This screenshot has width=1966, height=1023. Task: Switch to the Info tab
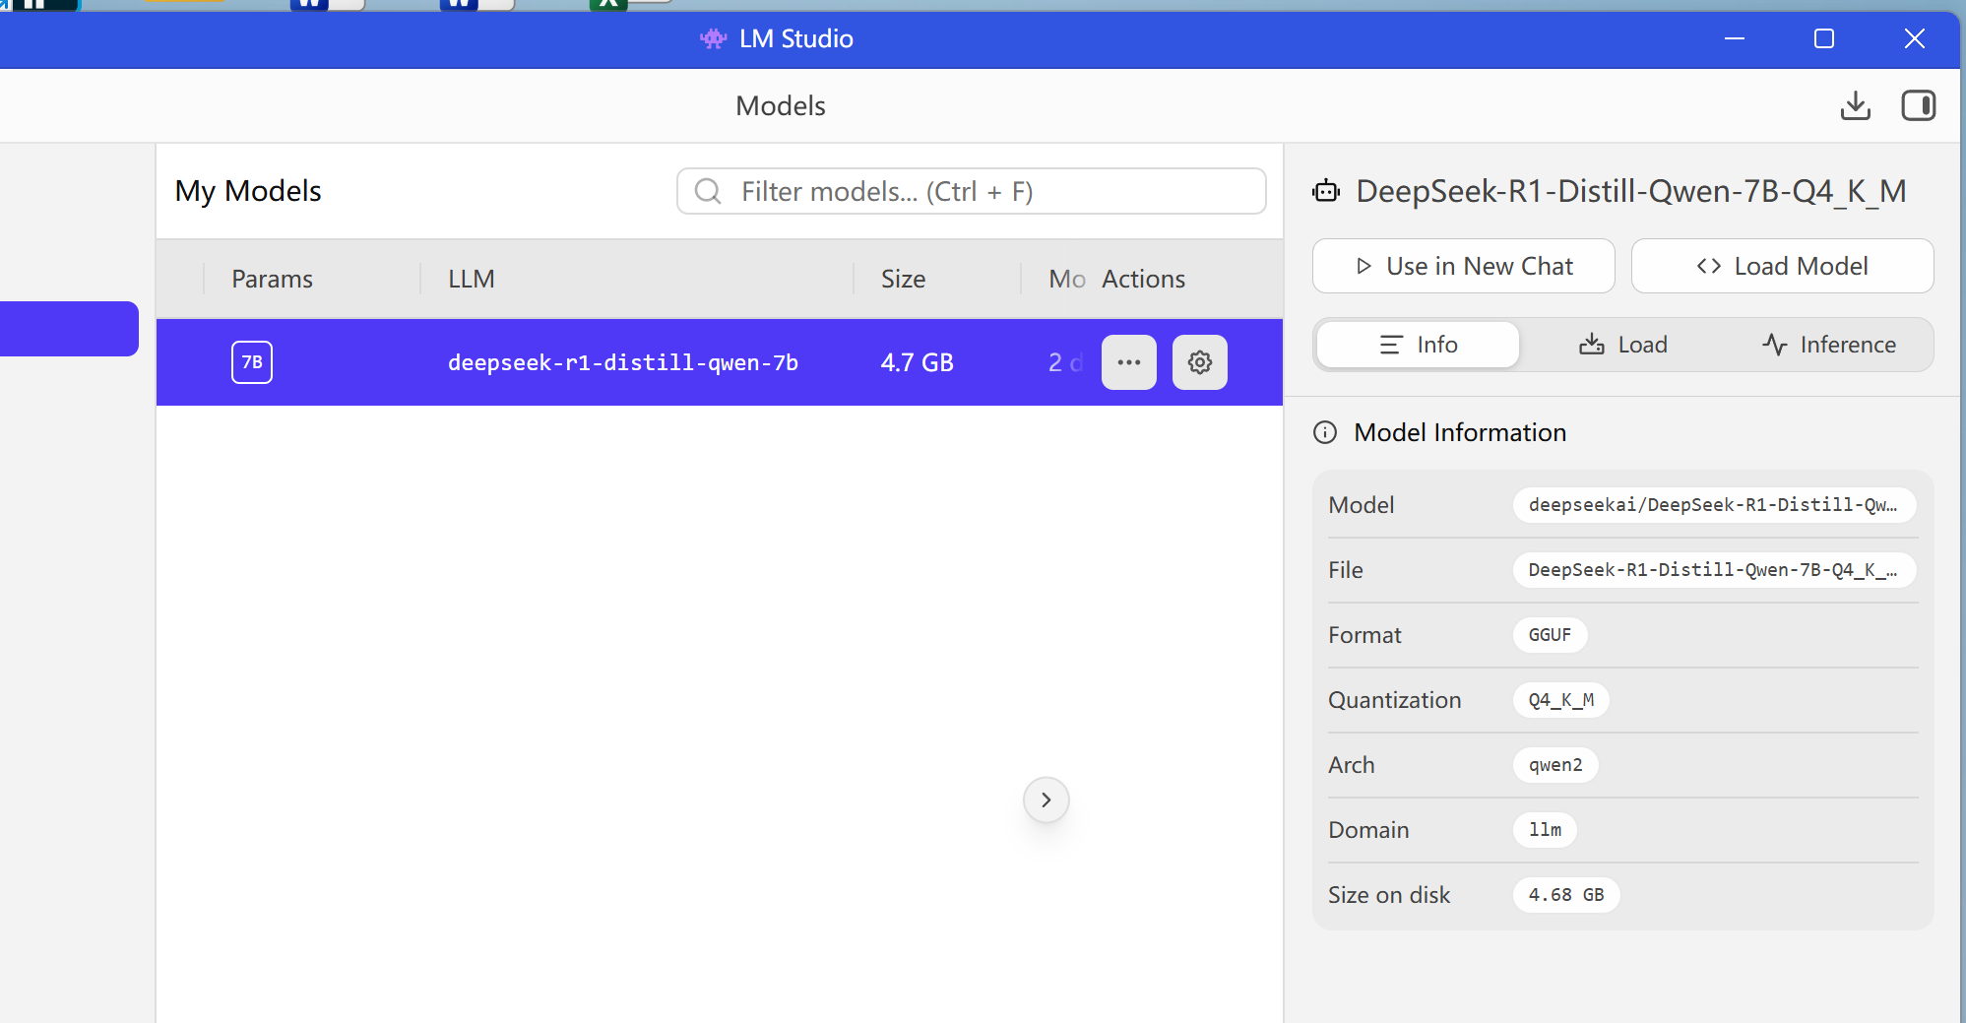[1418, 345]
